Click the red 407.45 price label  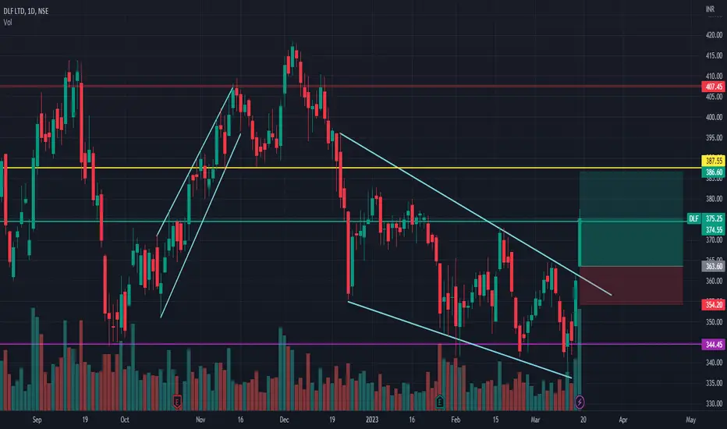[714, 87]
